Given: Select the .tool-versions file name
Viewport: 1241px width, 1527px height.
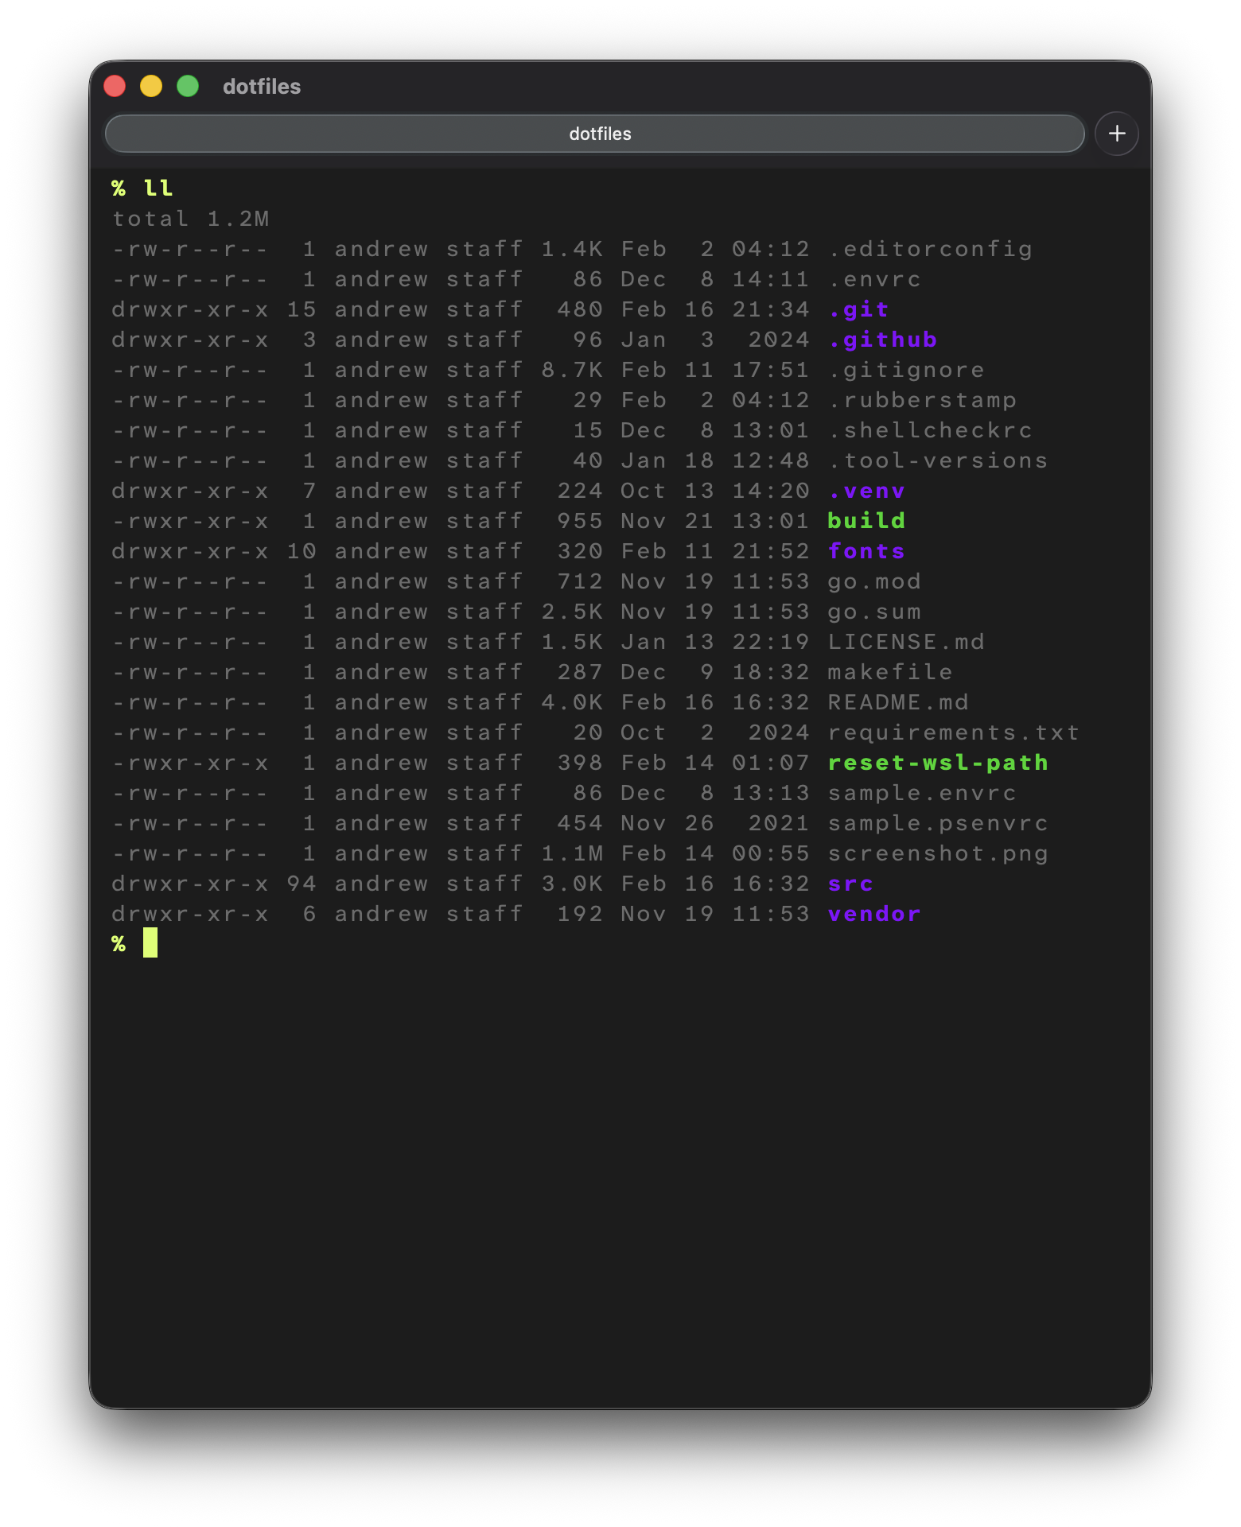Looking at the screenshot, I should tap(938, 460).
